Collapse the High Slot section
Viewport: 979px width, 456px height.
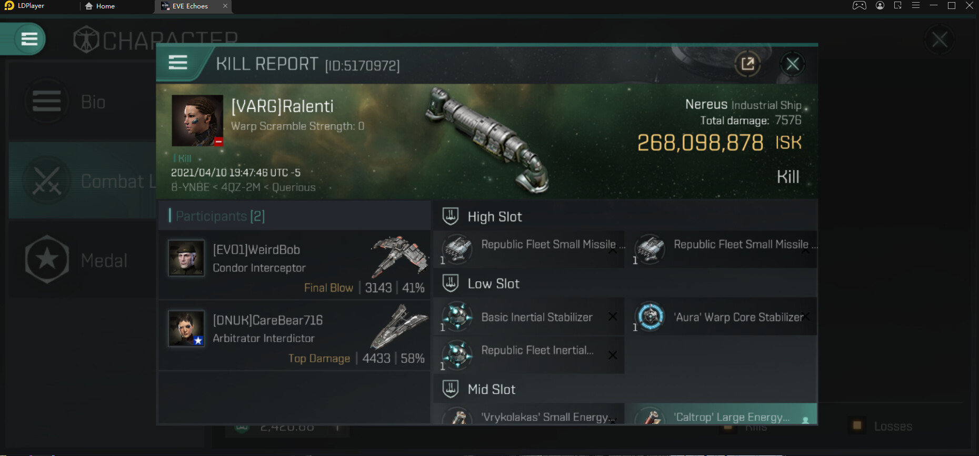(x=451, y=216)
